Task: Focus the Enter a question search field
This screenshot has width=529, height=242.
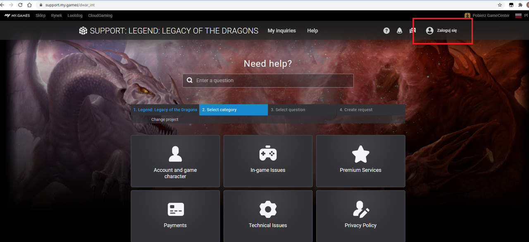Action: (x=268, y=81)
